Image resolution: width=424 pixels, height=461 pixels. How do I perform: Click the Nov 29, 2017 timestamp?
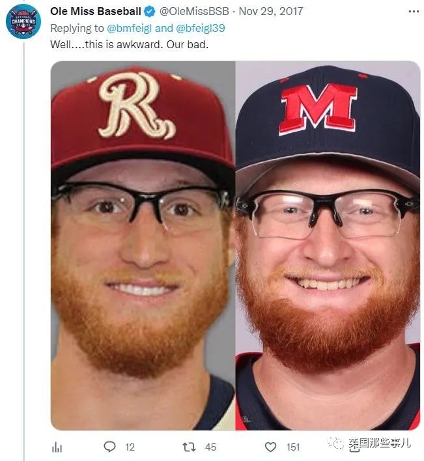[271, 11]
